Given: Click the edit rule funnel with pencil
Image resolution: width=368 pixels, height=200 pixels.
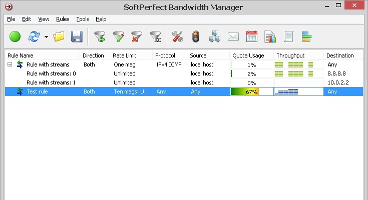Looking at the screenshot, I should (x=118, y=37).
